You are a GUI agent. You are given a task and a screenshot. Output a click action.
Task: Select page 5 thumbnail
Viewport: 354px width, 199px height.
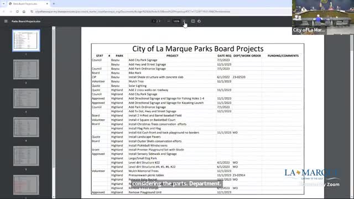tap(26, 156)
